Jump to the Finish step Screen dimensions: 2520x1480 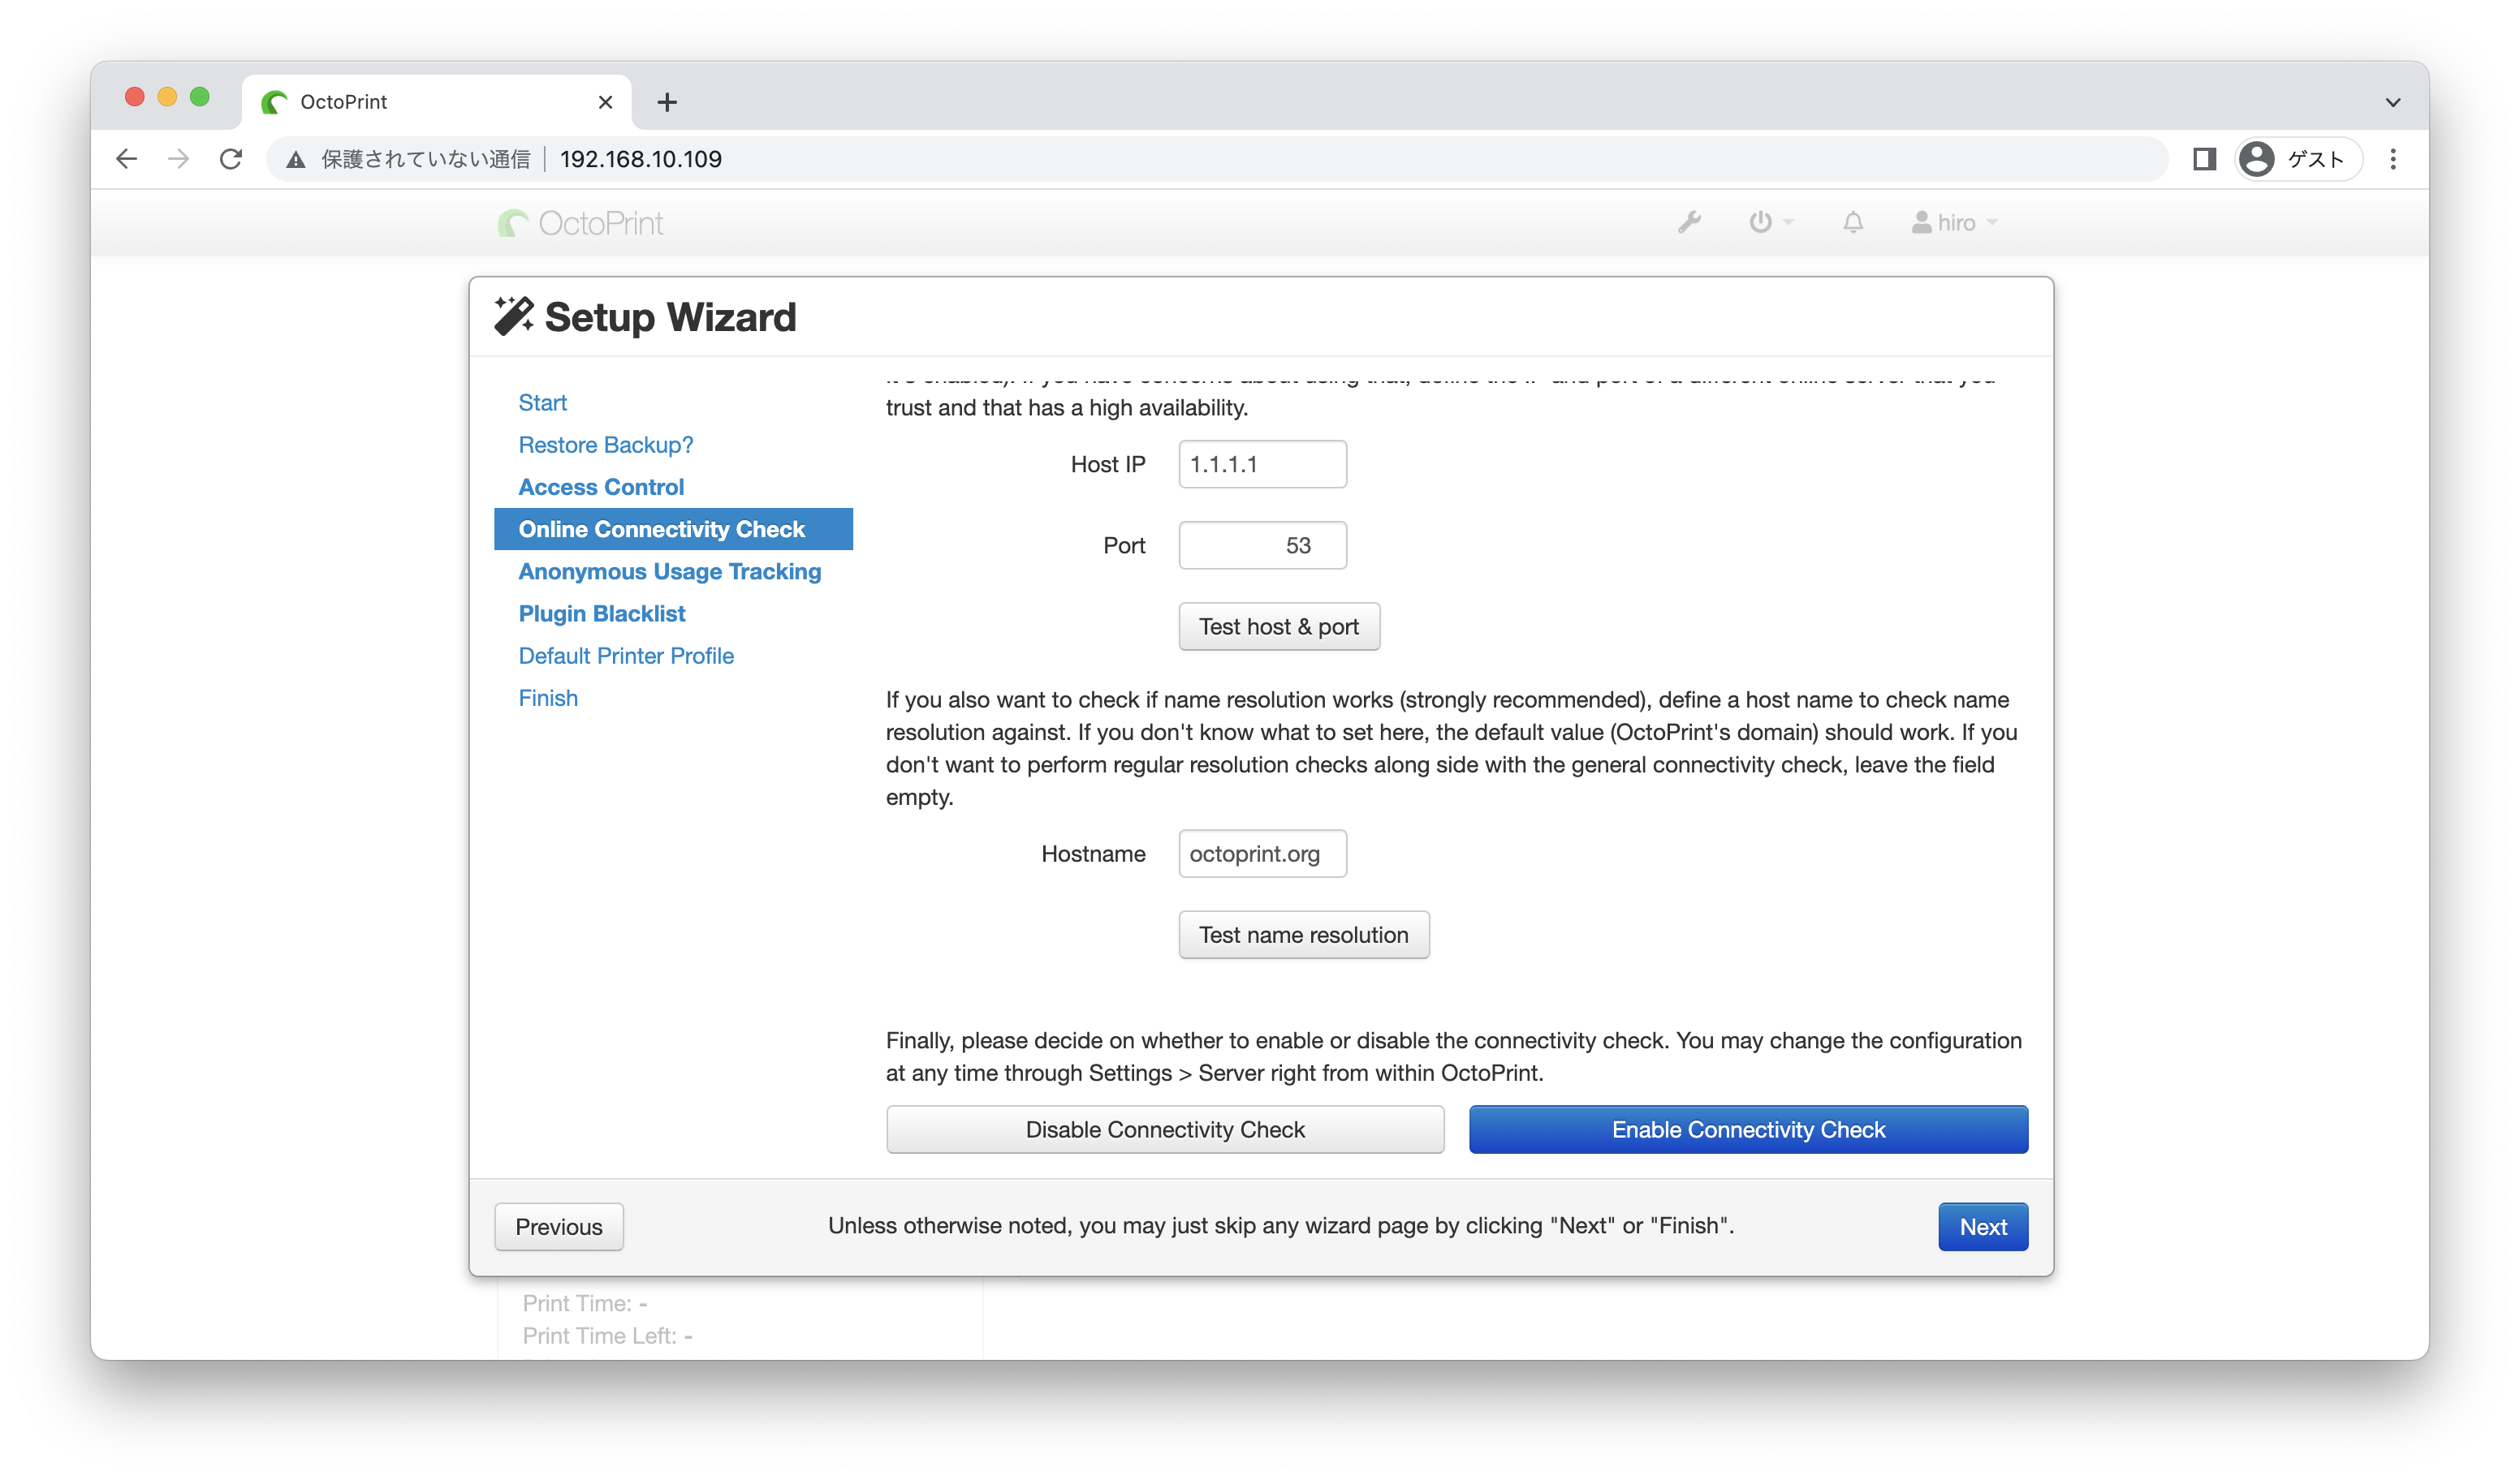(548, 698)
